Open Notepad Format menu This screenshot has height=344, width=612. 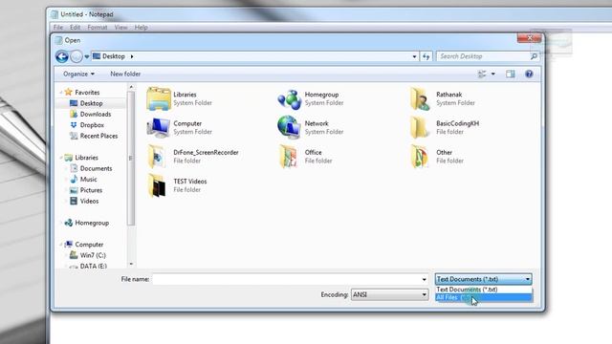pyautogui.click(x=98, y=28)
